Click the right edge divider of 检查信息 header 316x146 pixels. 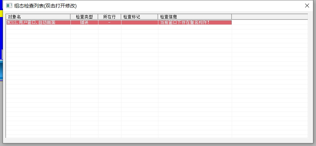[x=232, y=17]
